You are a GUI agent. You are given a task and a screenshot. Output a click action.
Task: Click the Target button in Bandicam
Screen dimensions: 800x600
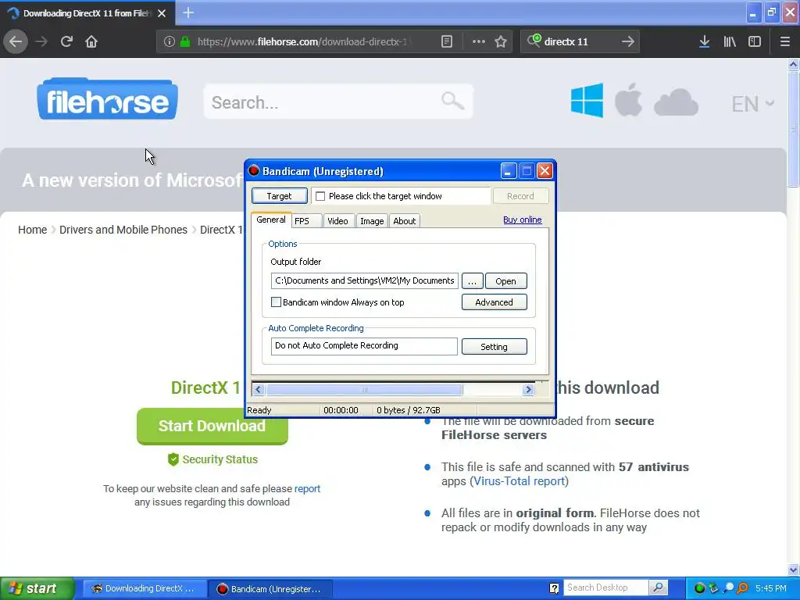(x=279, y=196)
